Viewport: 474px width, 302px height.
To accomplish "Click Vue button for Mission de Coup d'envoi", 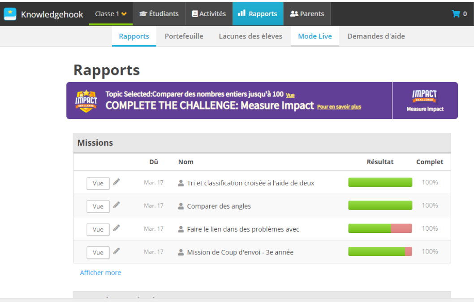I will pos(98,253).
